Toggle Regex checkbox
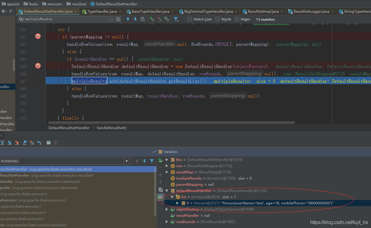371x228 pixels. click(237, 19)
